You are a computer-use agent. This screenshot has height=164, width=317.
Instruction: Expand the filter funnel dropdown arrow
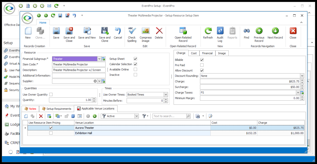(148, 116)
